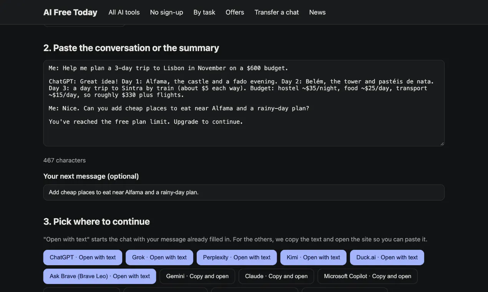Open the AI Free Today home link
Screen dimensions: 488x292
tap(70, 12)
